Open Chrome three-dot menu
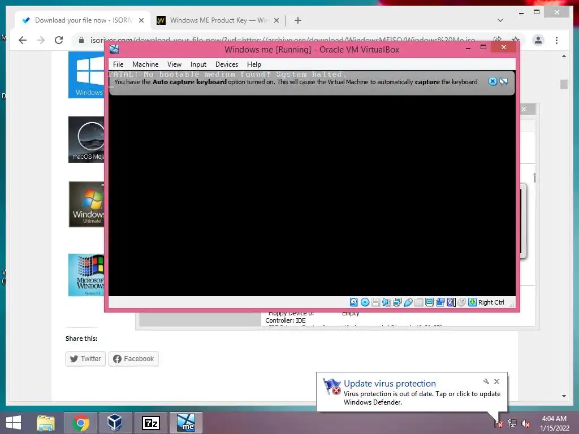 tap(556, 40)
